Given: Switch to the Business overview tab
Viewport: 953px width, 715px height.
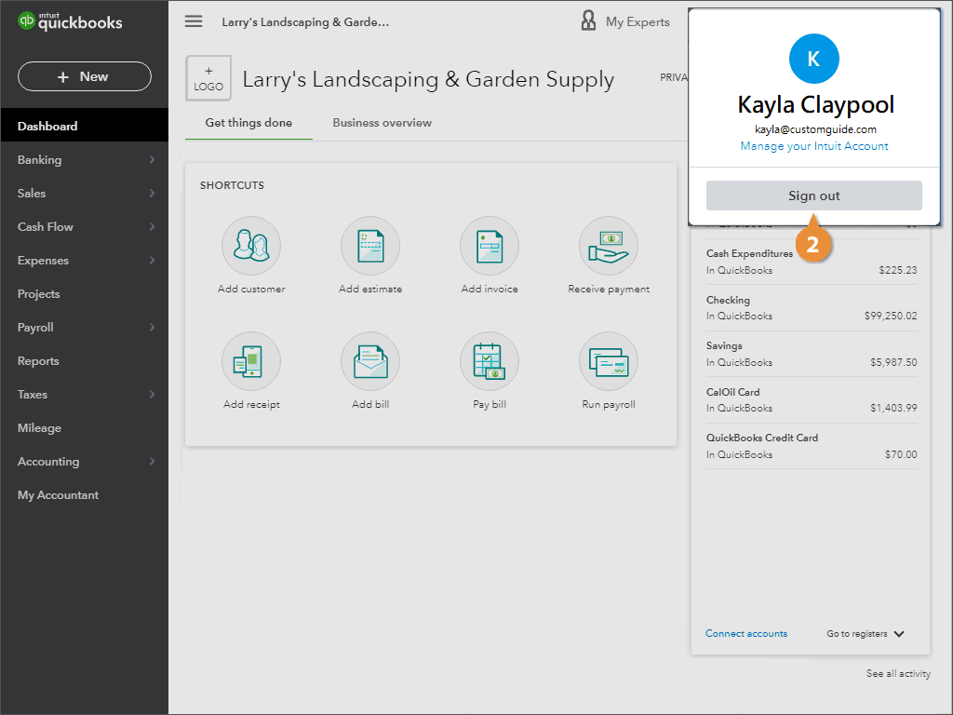Looking at the screenshot, I should [382, 123].
